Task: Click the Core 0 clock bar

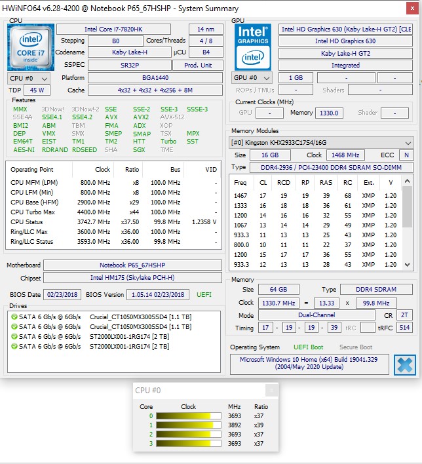Action: tap(189, 416)
